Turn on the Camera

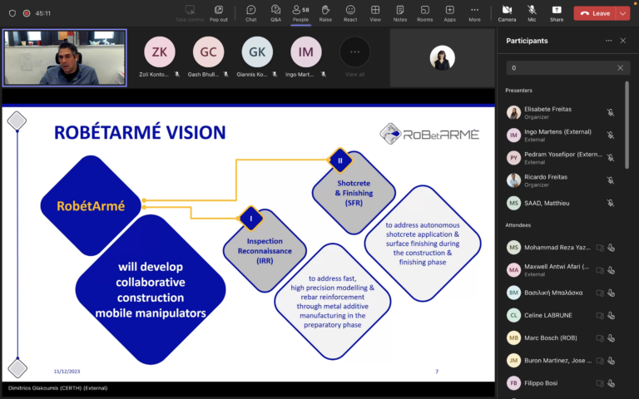click(x=507, y=13)
